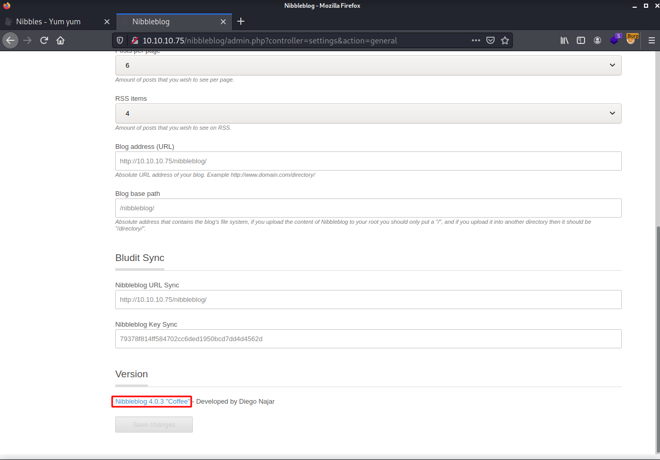Expand the Posts per page dropdown
The width and height of the screenshot is (660, 460).
(368, 66)
